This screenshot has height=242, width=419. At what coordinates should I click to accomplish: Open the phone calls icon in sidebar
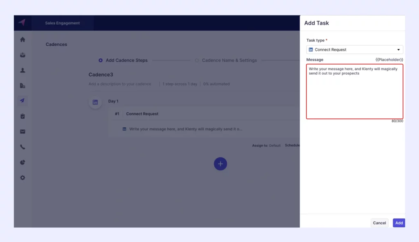click(x=23, y=147)
